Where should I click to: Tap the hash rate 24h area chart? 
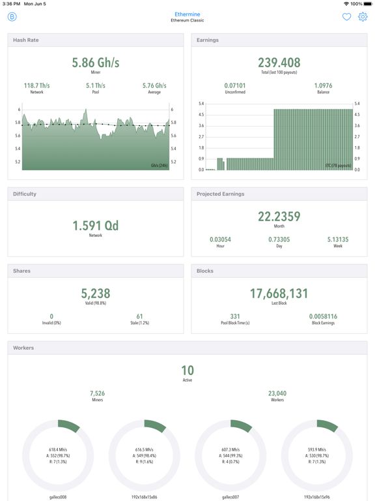pyautogui.click(x=96, y=137)
